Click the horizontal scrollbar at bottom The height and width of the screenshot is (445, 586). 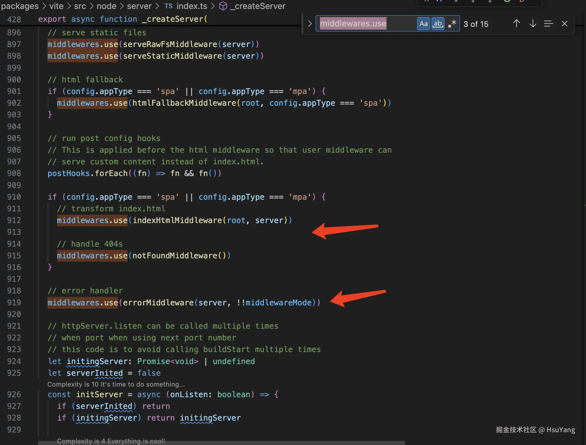click(221, 443)
